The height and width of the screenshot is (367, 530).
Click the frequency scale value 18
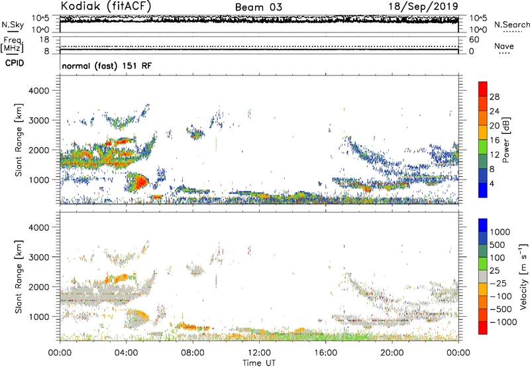click(x=44, y=40)
